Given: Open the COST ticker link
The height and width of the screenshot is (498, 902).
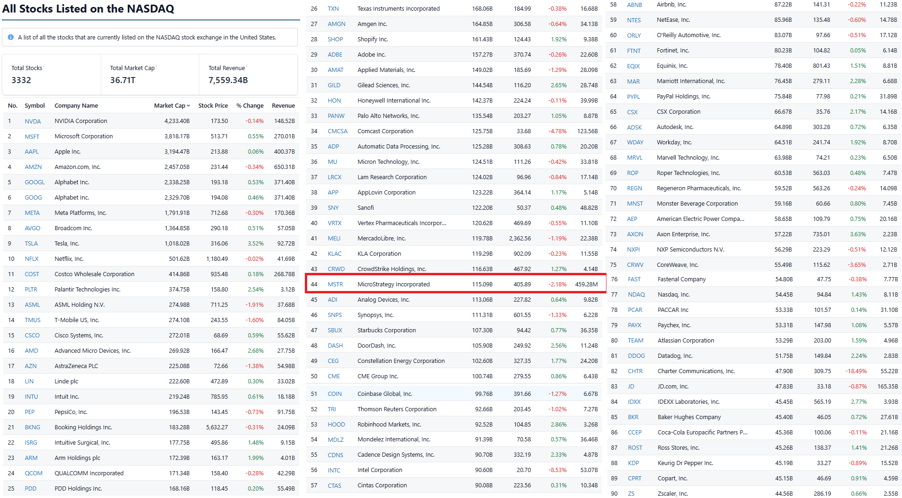Looking at the screenshot, I should click(x=32, y=274).
